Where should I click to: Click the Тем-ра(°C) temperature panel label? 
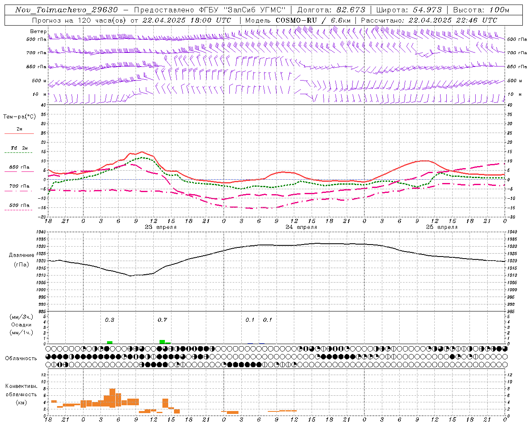(x=19, y=117)
